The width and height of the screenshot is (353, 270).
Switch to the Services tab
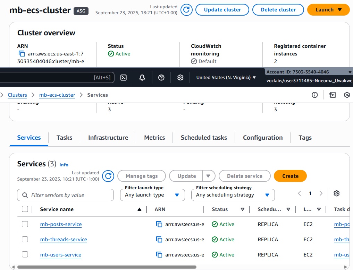click(x=29, y=138)
